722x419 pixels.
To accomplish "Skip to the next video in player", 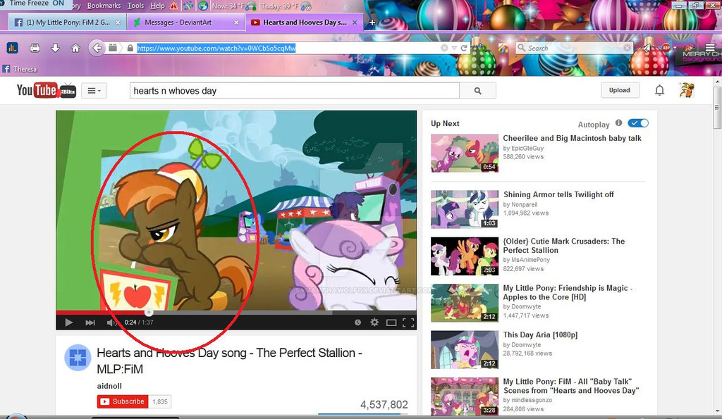I will (90, 323).
